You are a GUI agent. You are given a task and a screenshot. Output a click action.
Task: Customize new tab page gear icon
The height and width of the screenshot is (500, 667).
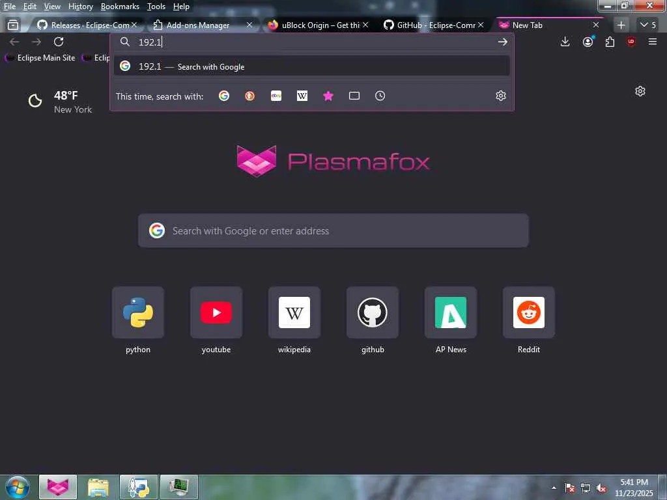(640, 91)
